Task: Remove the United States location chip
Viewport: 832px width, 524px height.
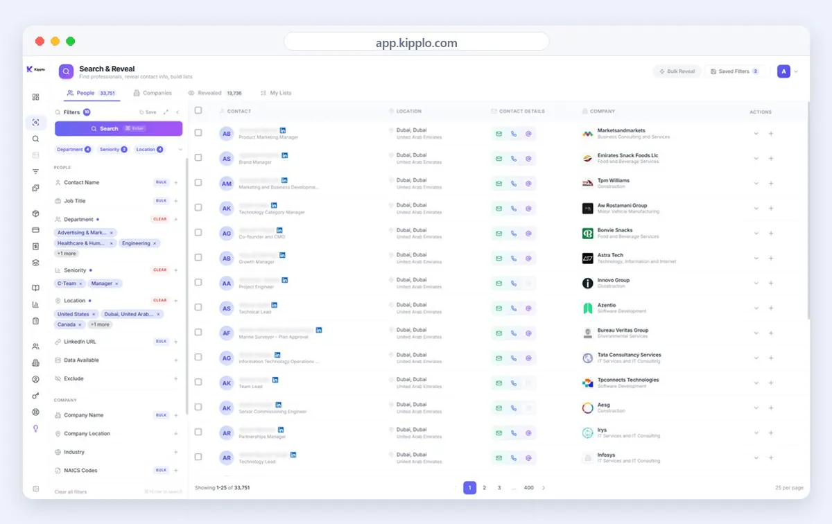Action: pyautogui.click(x=94, y=314)
